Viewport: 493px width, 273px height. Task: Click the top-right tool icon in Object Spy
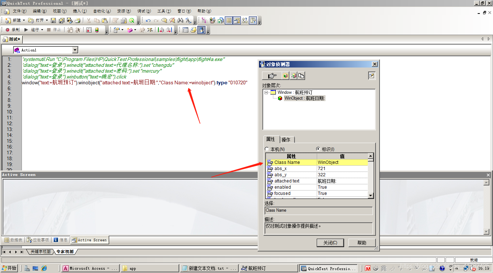[x=371, y=76]
